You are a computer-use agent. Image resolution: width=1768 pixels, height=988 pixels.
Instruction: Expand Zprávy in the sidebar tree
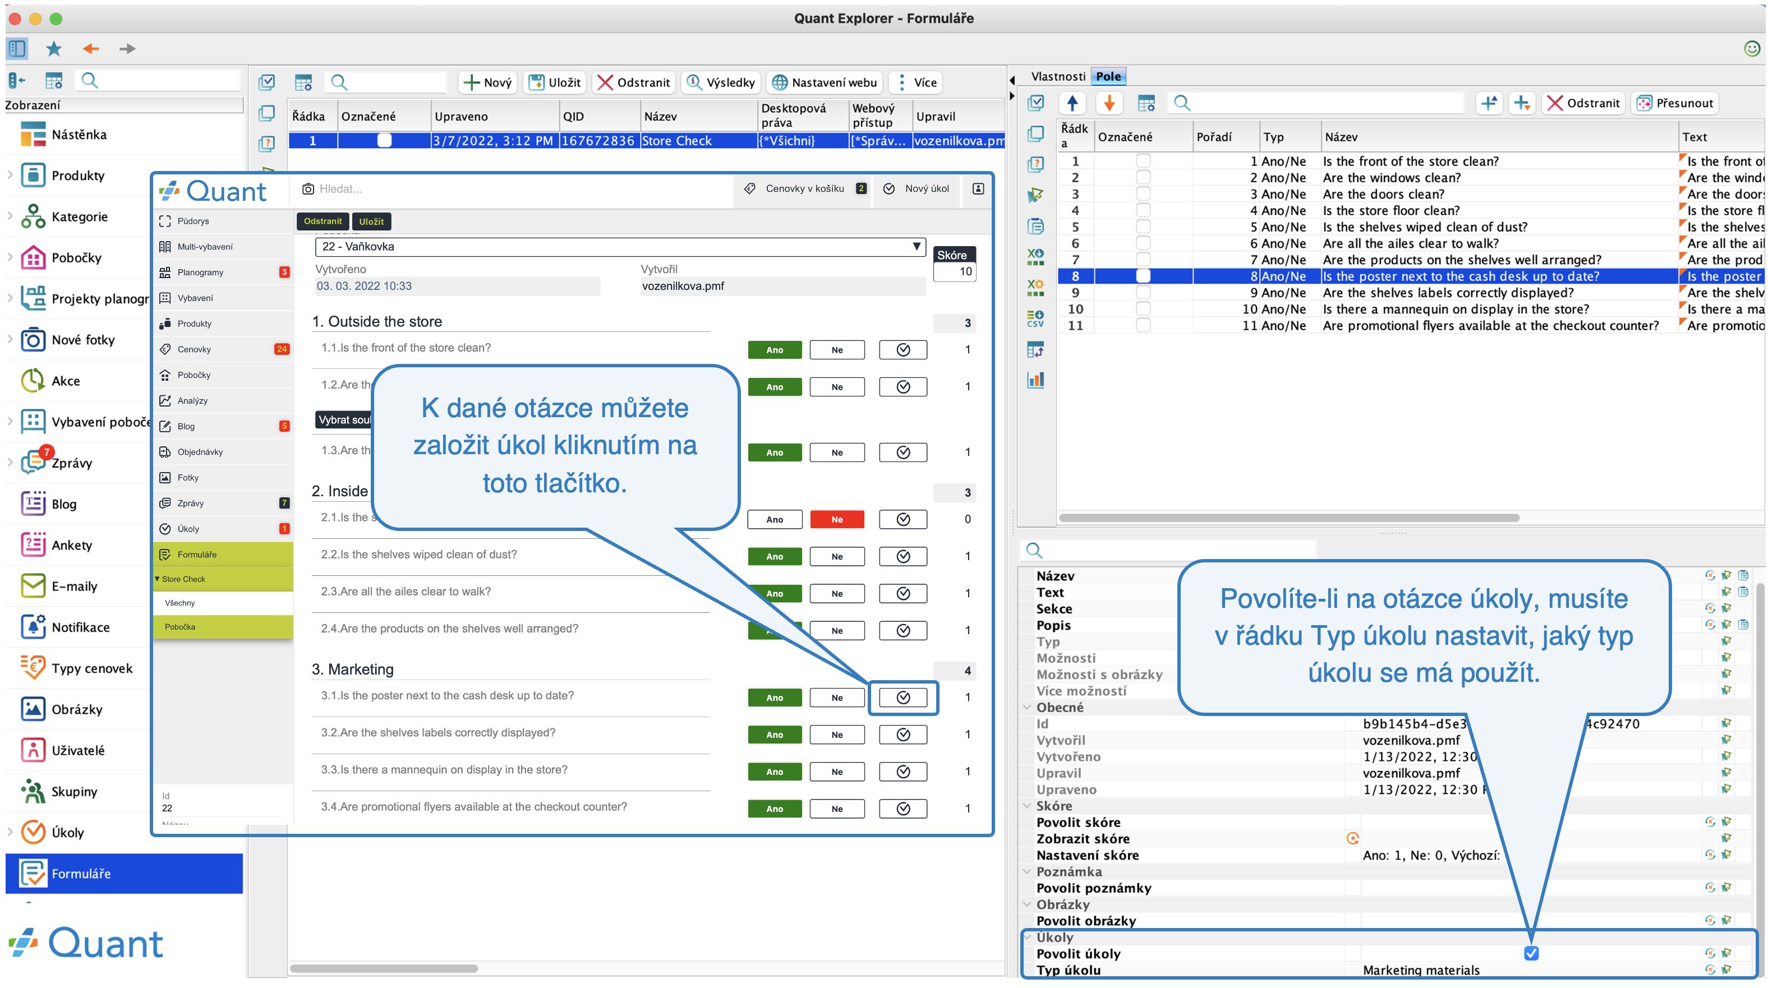click(x=10, y=463)
